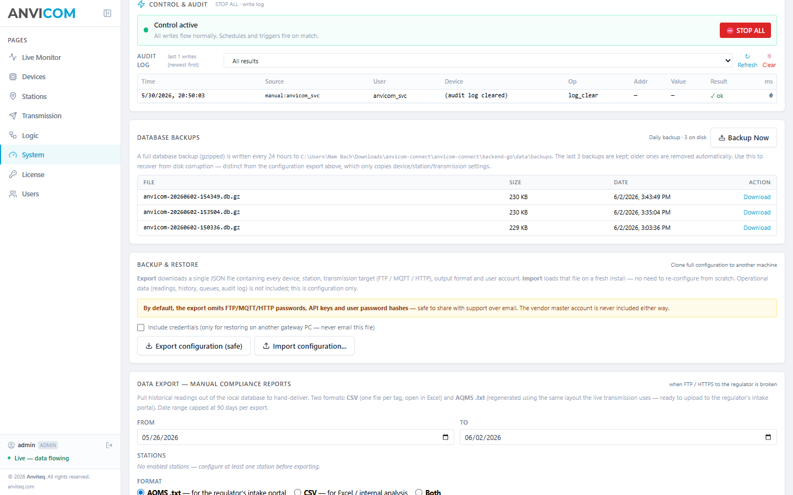Download anvicom-20260602-153504.db.gz backup

click(757, 212)
